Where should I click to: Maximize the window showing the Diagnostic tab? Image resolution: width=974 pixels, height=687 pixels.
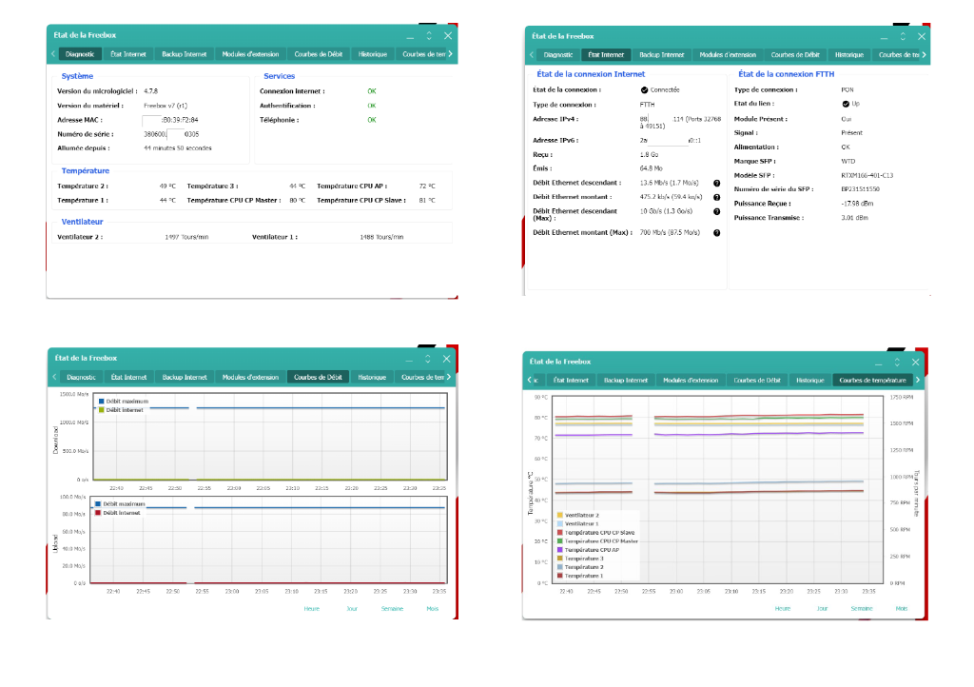(429, 35)
